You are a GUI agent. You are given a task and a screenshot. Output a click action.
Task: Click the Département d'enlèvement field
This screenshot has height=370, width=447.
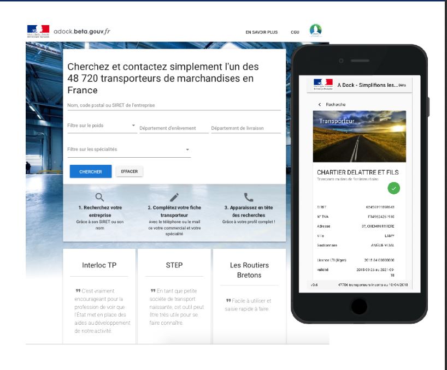pyautogui.click(x=174, y=128)
